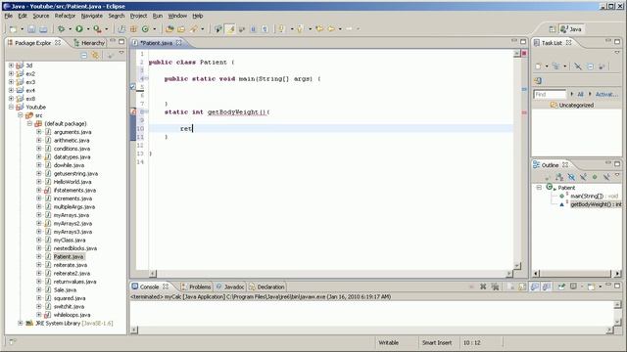Image resolution: width=627 pixels, height=352 pixels.
Task: Click the Open Task folder icon
Action: coord(181,29)
